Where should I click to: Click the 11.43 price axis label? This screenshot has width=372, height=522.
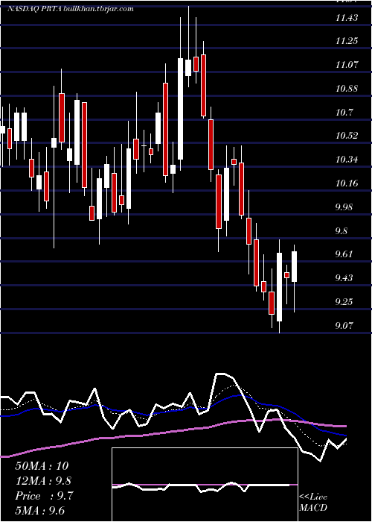tap(347, 18)
